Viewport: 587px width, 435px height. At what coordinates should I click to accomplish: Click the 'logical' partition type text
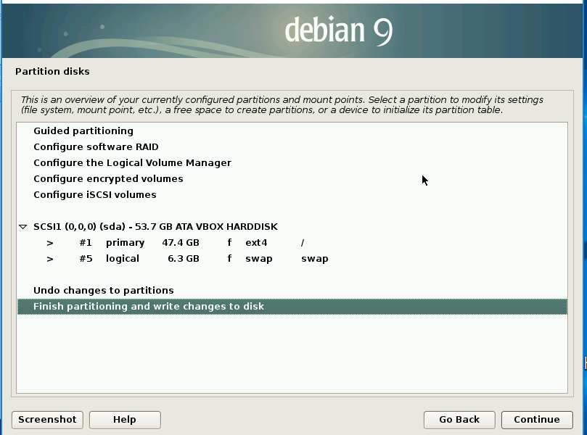[x=123, y=258]
